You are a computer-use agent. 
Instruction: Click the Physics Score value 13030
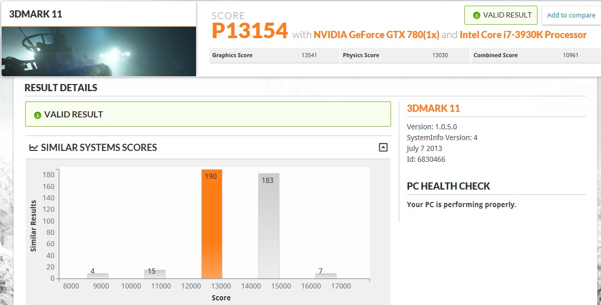440,55
